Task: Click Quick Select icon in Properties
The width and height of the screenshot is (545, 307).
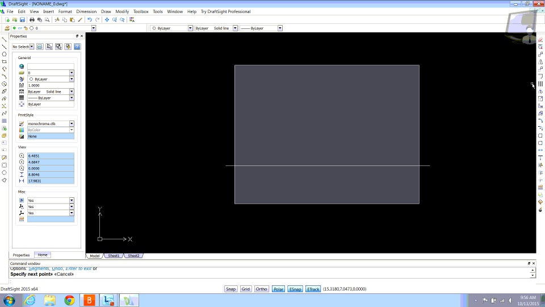Action: click(68, 47)
